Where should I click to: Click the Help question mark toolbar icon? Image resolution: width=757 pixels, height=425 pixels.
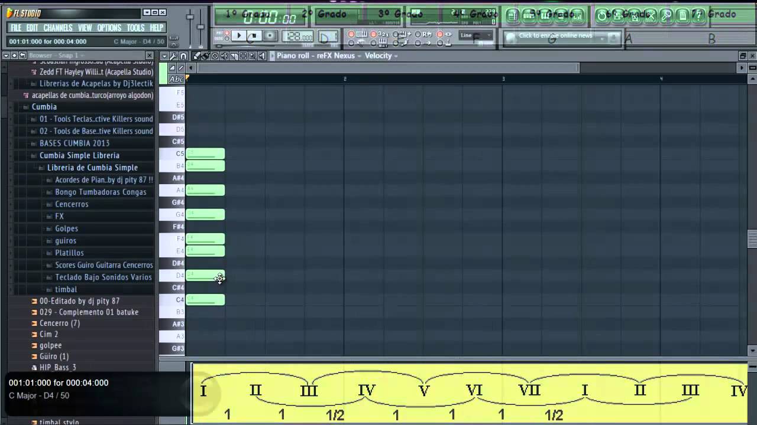click(698, 15)
